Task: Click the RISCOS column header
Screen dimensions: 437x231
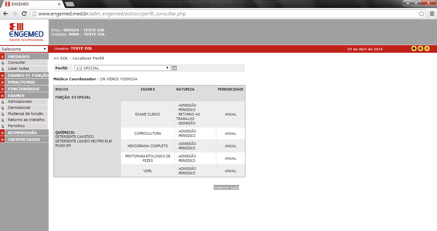Action: [x=62, y=89]
